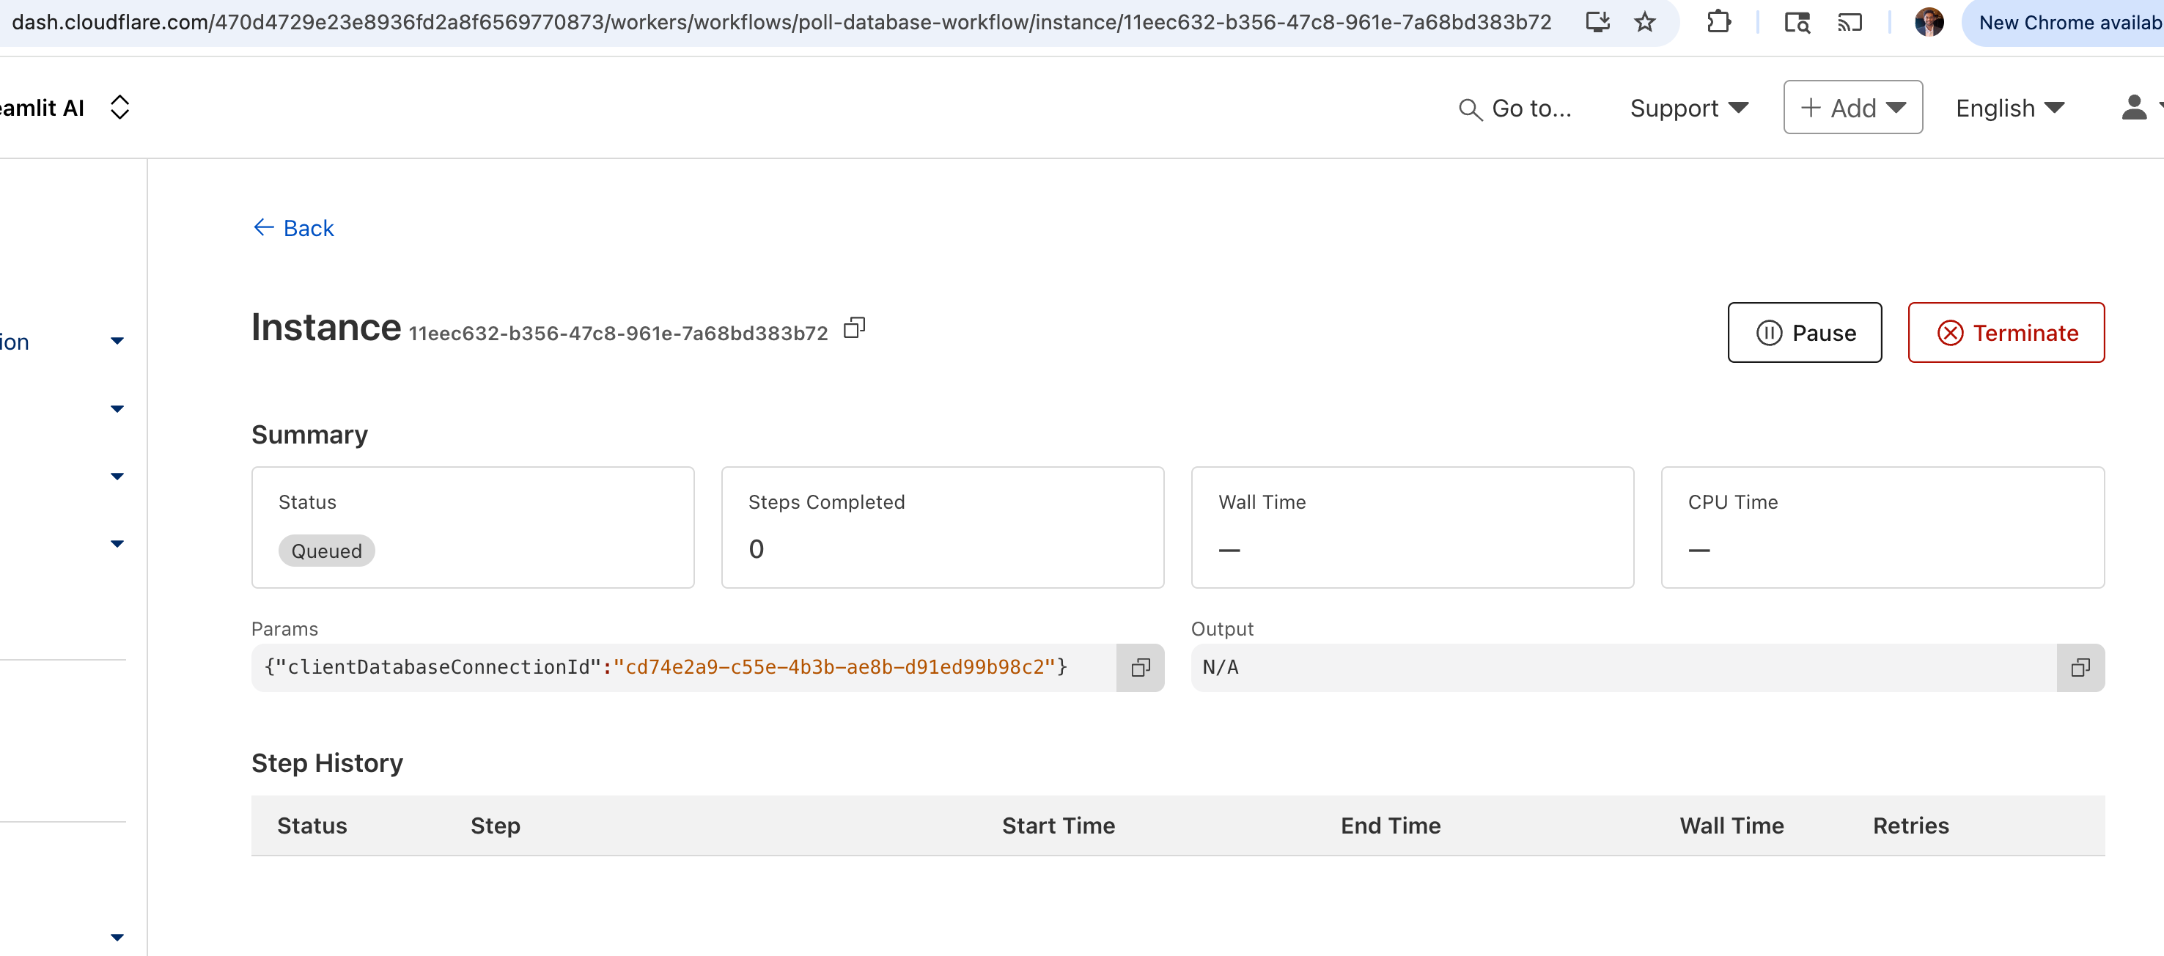This screenshot has width=2164, height=956.
Task: Expand the Support dropdown
Action: click(x=1688, y=109)
